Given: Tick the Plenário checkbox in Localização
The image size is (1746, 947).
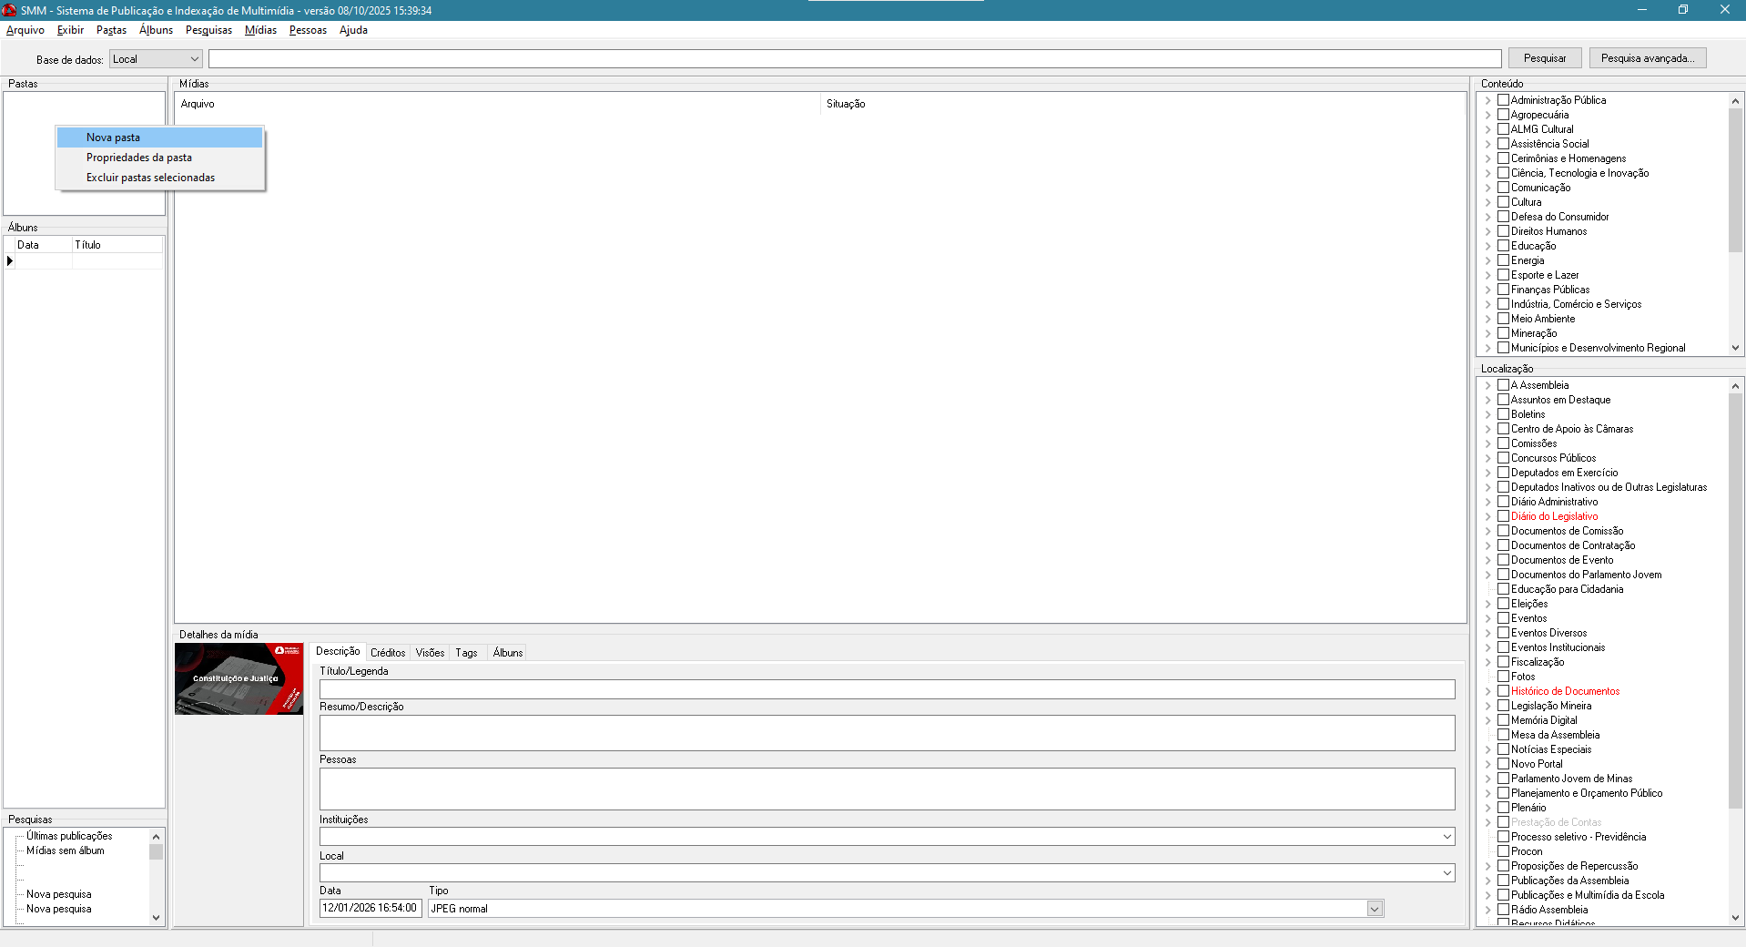Looking at the screenshot, I should pyautogui.click(x=1503, y=808).
